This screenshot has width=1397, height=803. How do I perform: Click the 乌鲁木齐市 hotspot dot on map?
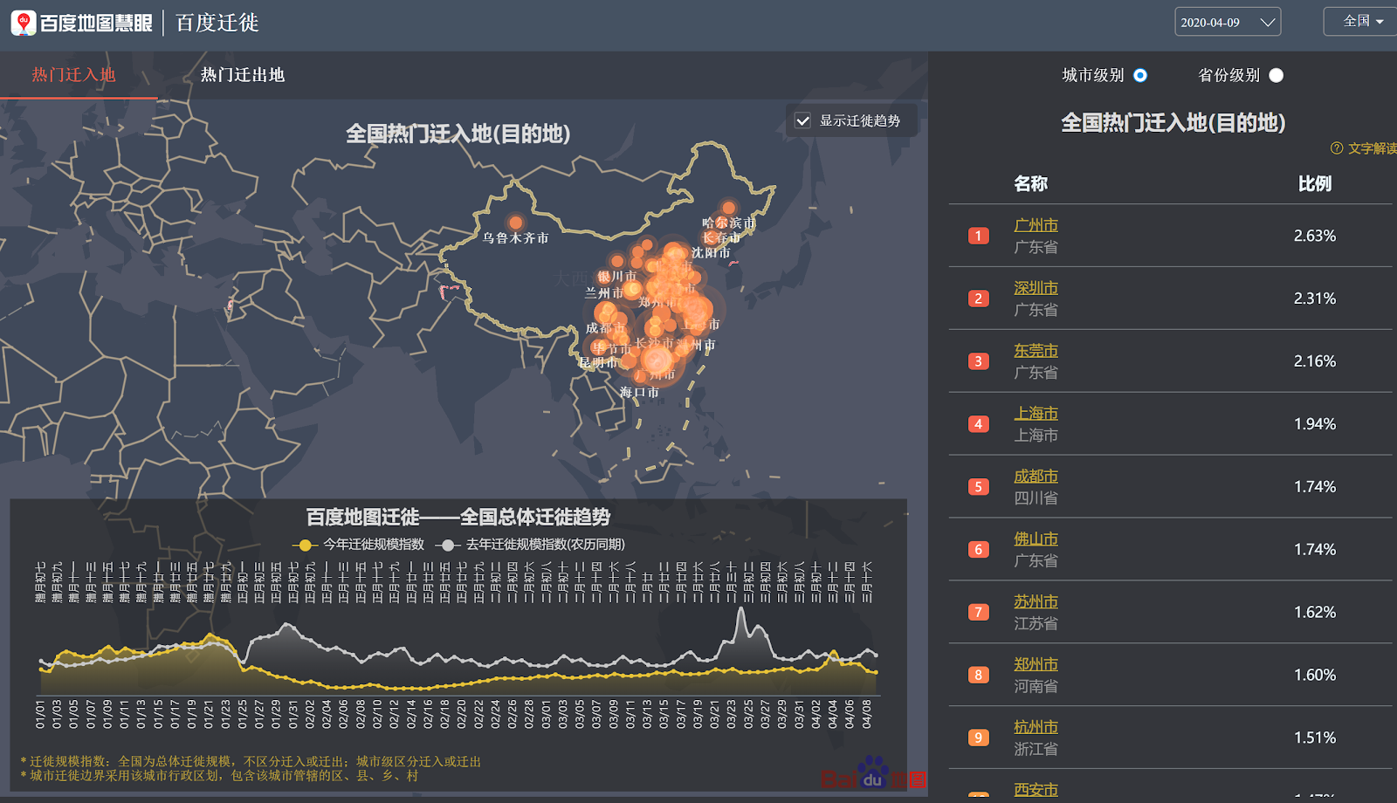point(516,223)
